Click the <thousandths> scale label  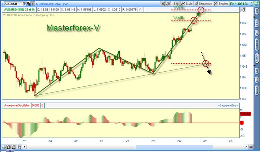coord(228,106)
